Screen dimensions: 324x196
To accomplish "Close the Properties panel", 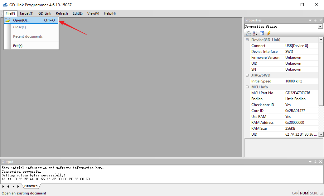I will tap(321, 20).
